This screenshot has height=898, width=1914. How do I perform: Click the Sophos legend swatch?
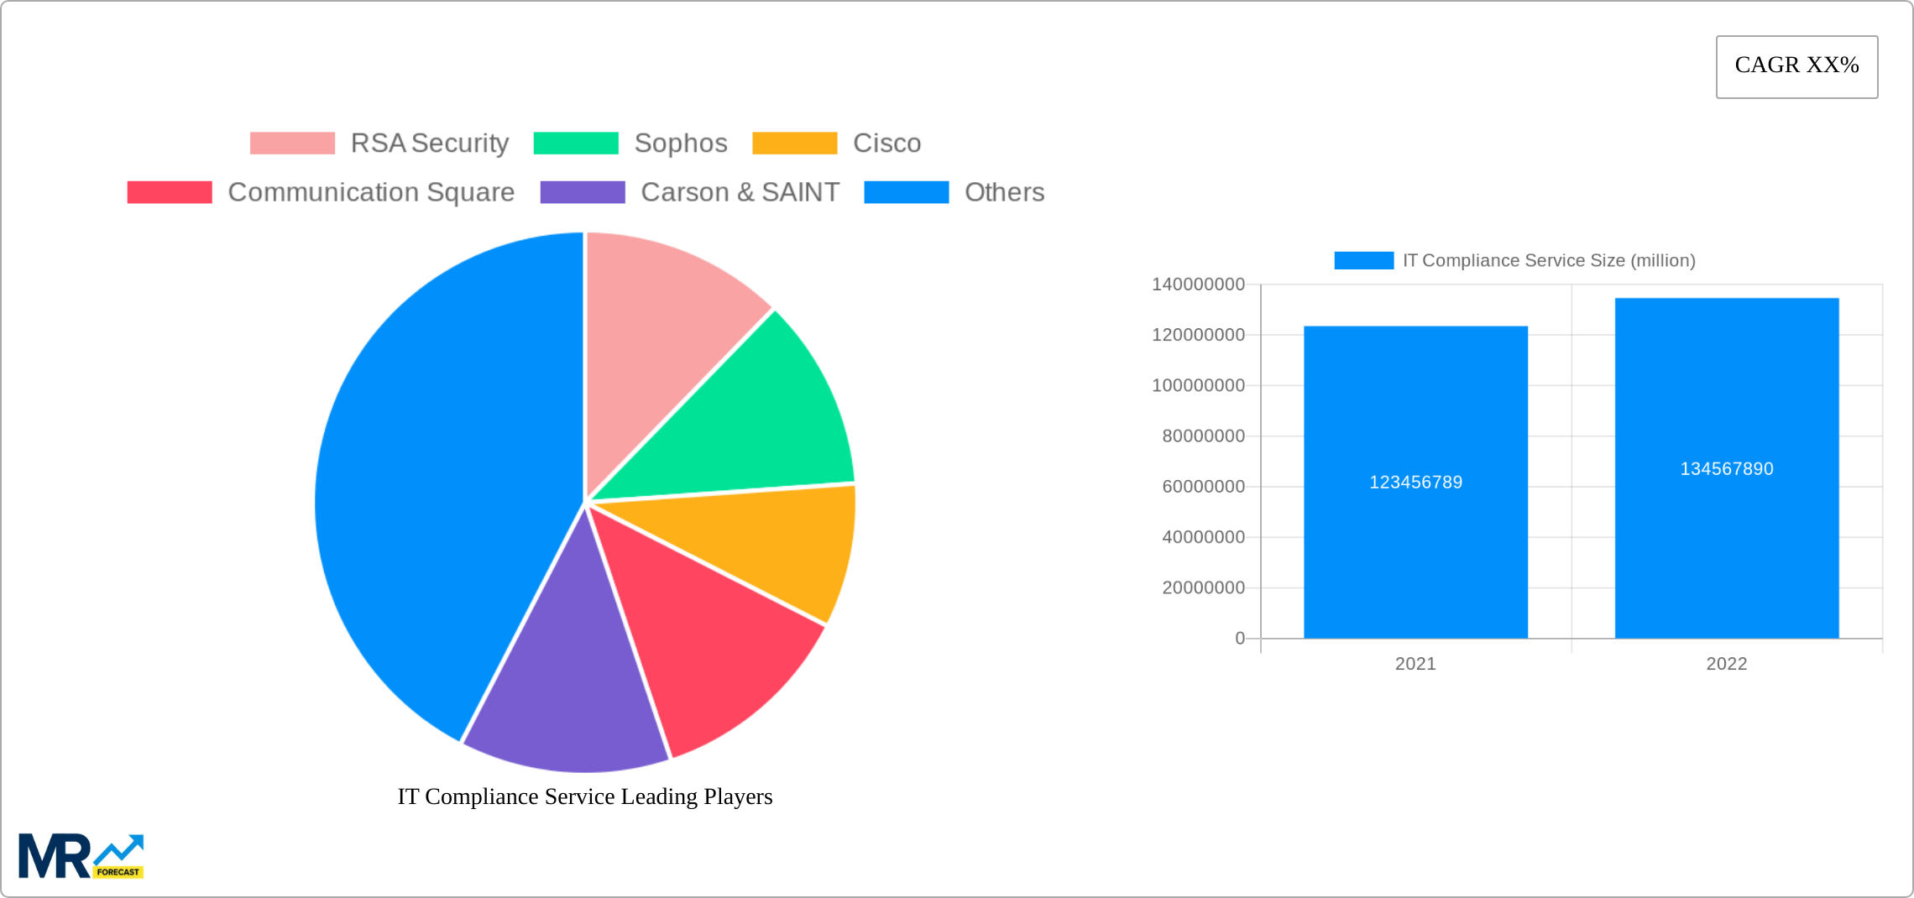(x=576, y=143)
